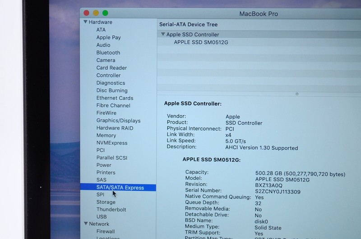Collapse the Hardware section triangle
361x239 pixels.
85,22
